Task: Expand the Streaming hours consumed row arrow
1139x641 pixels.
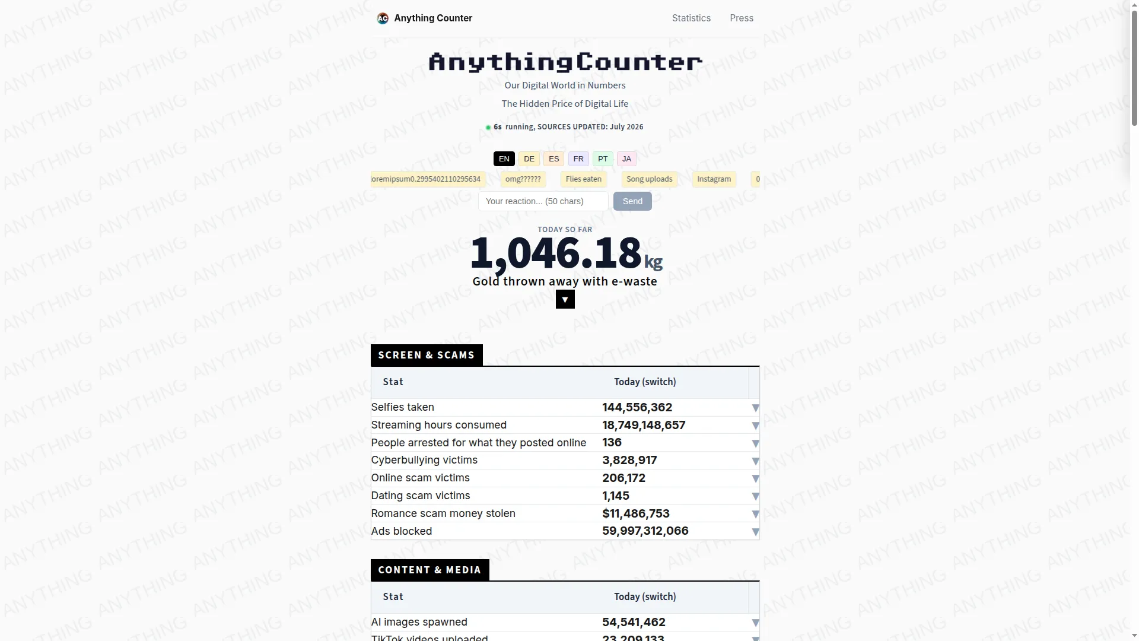Action: (755, 426)
